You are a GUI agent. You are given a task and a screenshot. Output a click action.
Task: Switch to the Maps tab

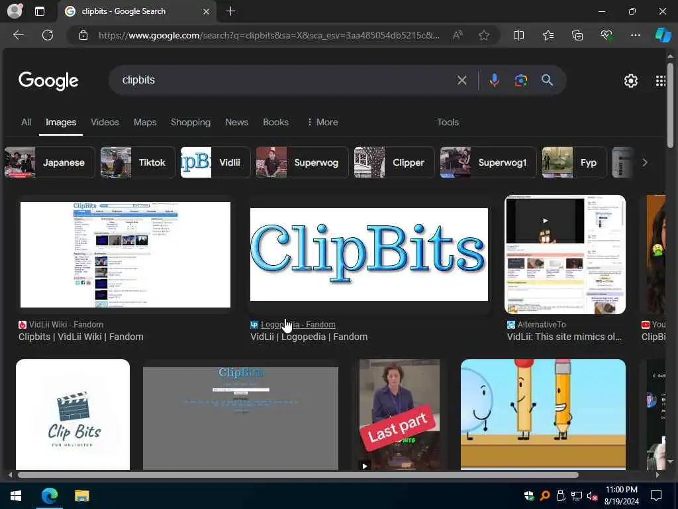(145, 123)
